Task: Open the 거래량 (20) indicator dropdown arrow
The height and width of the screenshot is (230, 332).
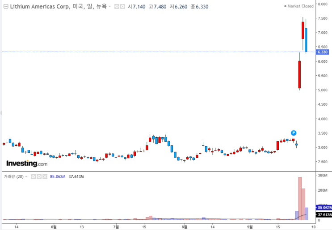Action: point(26,177)
